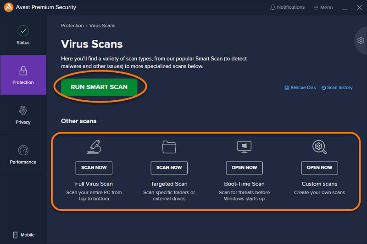Click 'Scan for threats before Windows starts up' text
This screenshot has height=244, width=367.
tap(245, 195)
